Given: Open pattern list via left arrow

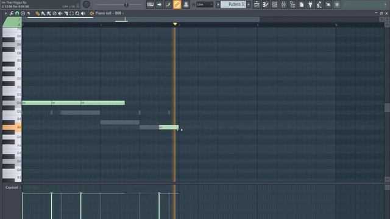Looking at the screenshot, I should [218, 4].
